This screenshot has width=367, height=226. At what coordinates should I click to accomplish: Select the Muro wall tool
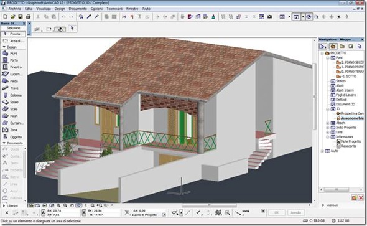tap(13, 53)
